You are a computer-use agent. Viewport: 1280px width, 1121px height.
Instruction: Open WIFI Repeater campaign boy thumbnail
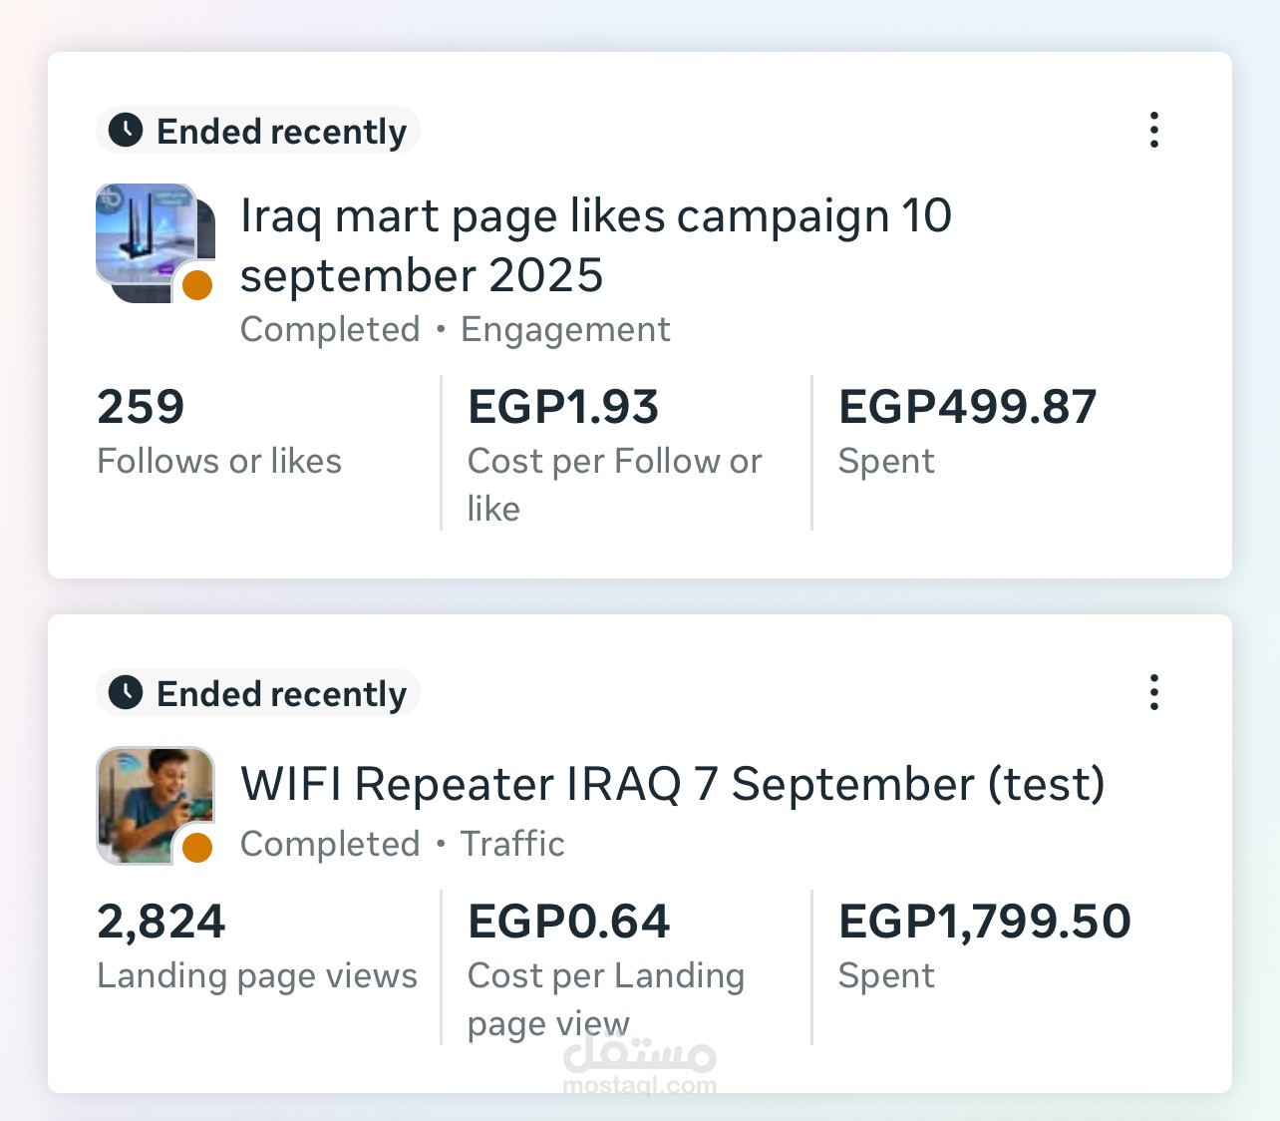[150, 800]
